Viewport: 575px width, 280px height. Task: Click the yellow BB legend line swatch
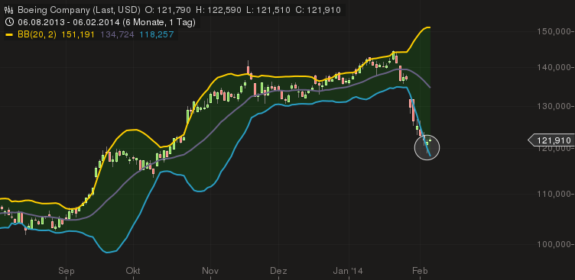tap(10, 35)
